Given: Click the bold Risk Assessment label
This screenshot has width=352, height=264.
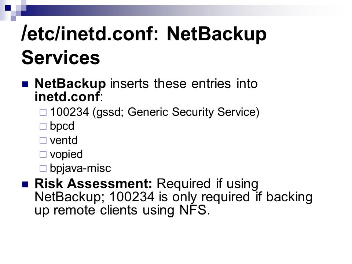Looking at the screenshot, I should click(93, 183).
